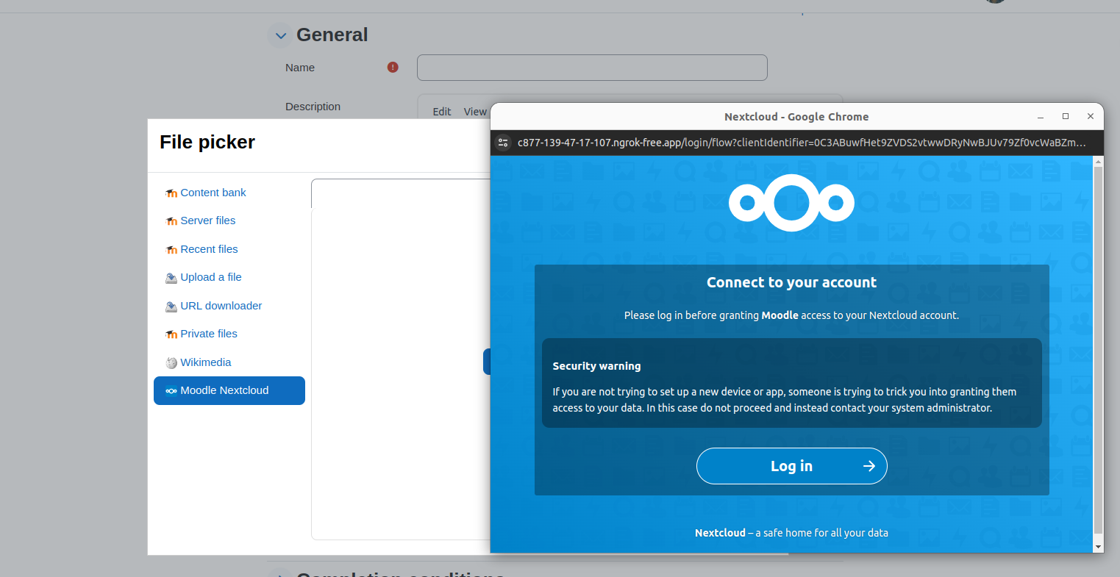Click the Wikimedia globe icon
The height and width of the screenshot is (577, 1120).
(x=171, y=363)
